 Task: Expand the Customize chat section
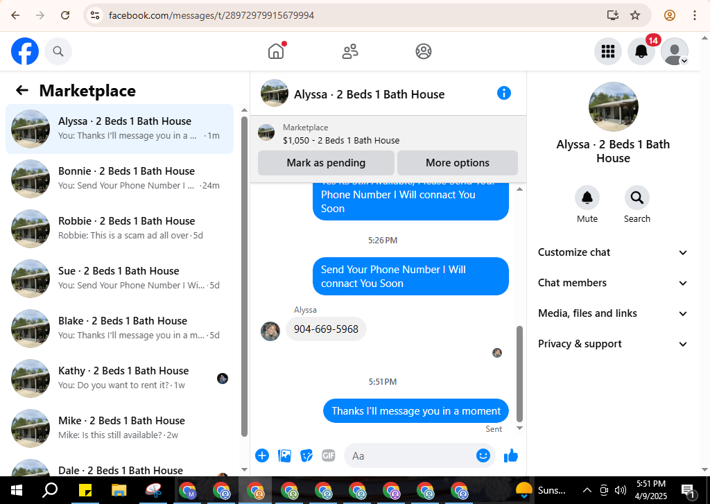click(x=613, y=252)
